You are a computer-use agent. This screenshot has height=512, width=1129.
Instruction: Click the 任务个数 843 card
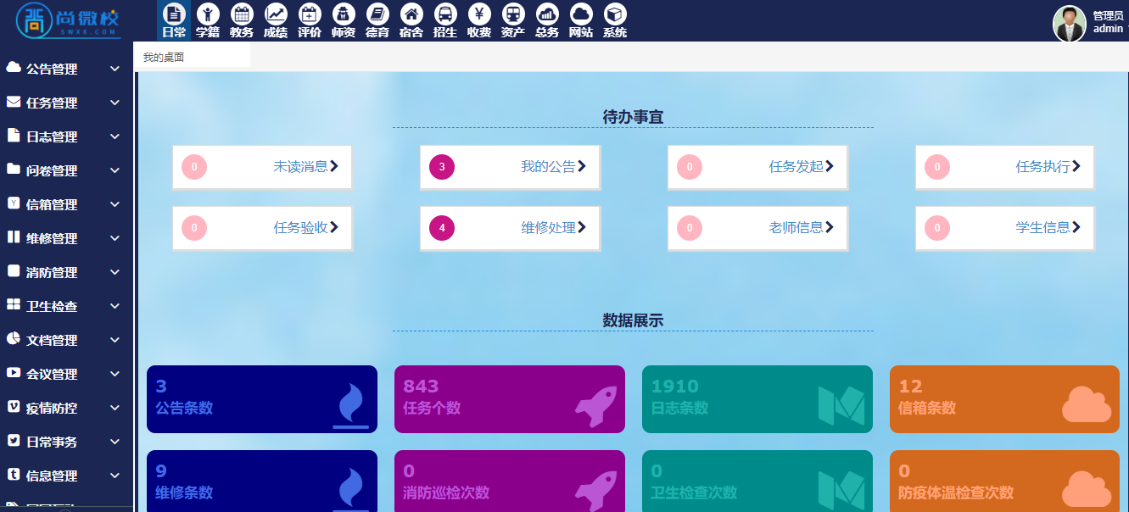click(x=510, y=399)
